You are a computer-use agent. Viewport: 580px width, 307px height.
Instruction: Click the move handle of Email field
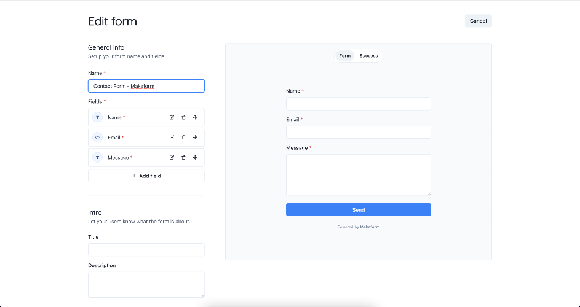[196, 138]
